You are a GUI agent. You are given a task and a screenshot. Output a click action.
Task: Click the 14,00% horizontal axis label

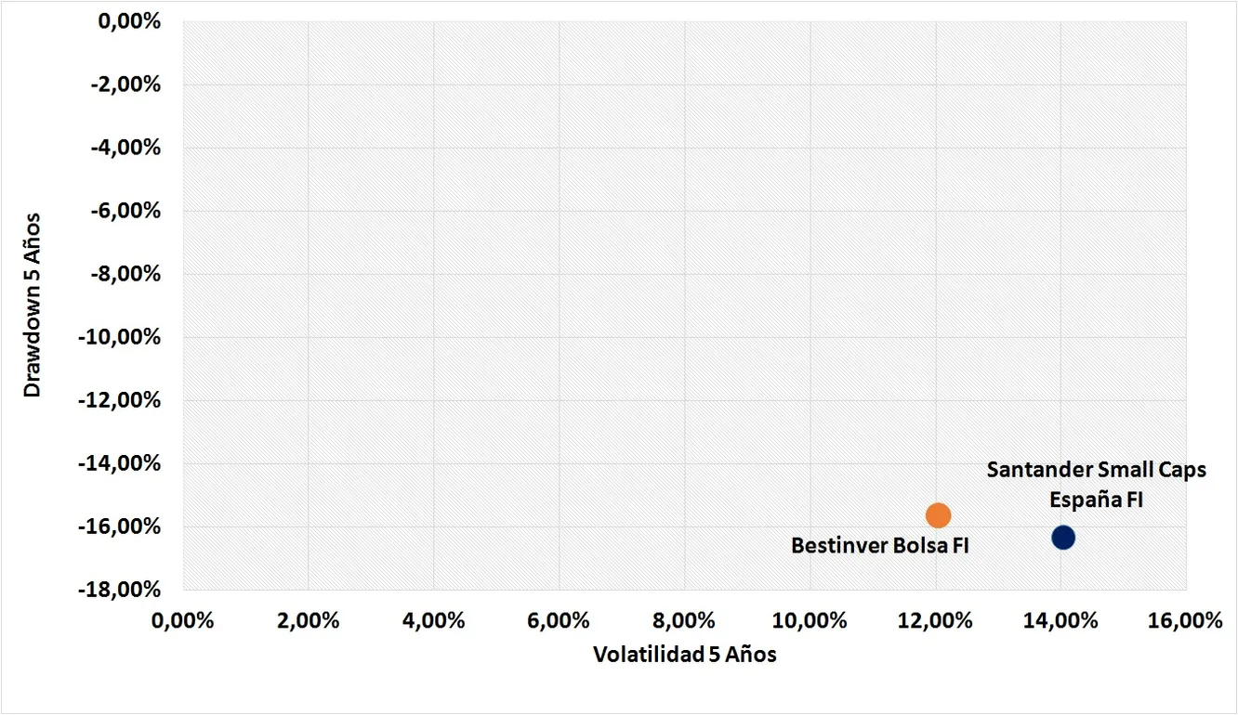(x=1060, y=621)
